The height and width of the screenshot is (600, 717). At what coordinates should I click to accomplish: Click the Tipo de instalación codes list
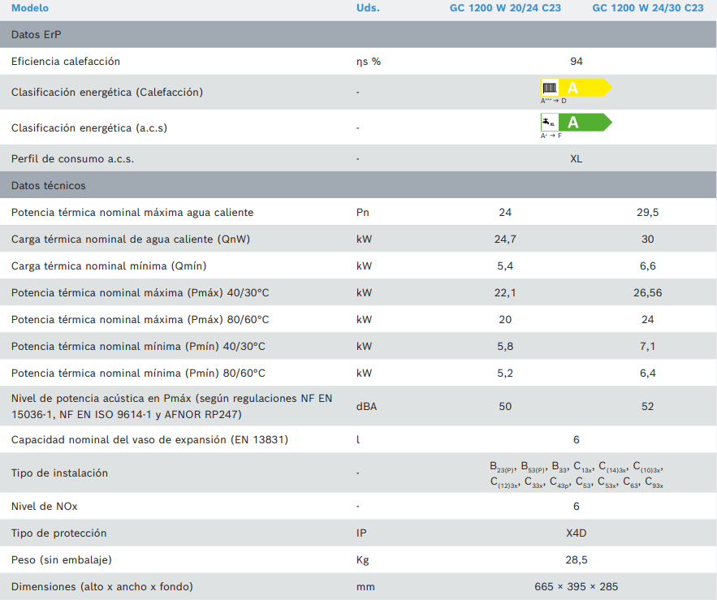tap(577, 474)
